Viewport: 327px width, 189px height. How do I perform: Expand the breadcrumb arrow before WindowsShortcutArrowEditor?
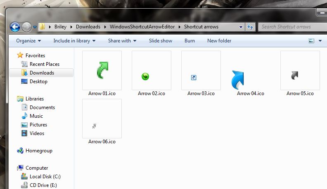(105, 27)
